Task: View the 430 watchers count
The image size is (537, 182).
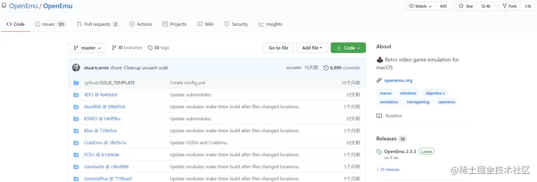Action: pyautogui.click(x=443, y=6)
